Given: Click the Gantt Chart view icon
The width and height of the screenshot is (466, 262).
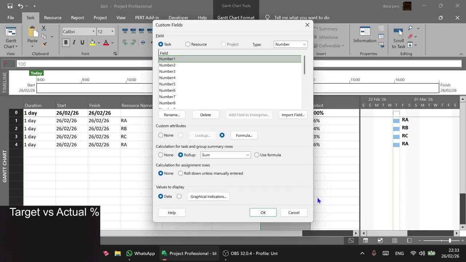Looking at the screenshot, I should [x=11, y=32].
